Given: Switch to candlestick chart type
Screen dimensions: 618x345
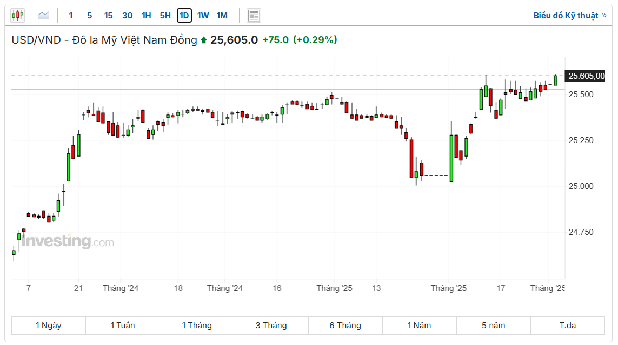Looking at the screenshot, I should click(18, 15).
